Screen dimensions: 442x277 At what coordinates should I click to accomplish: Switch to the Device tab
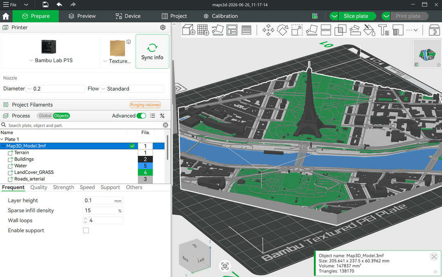point(128,16)
